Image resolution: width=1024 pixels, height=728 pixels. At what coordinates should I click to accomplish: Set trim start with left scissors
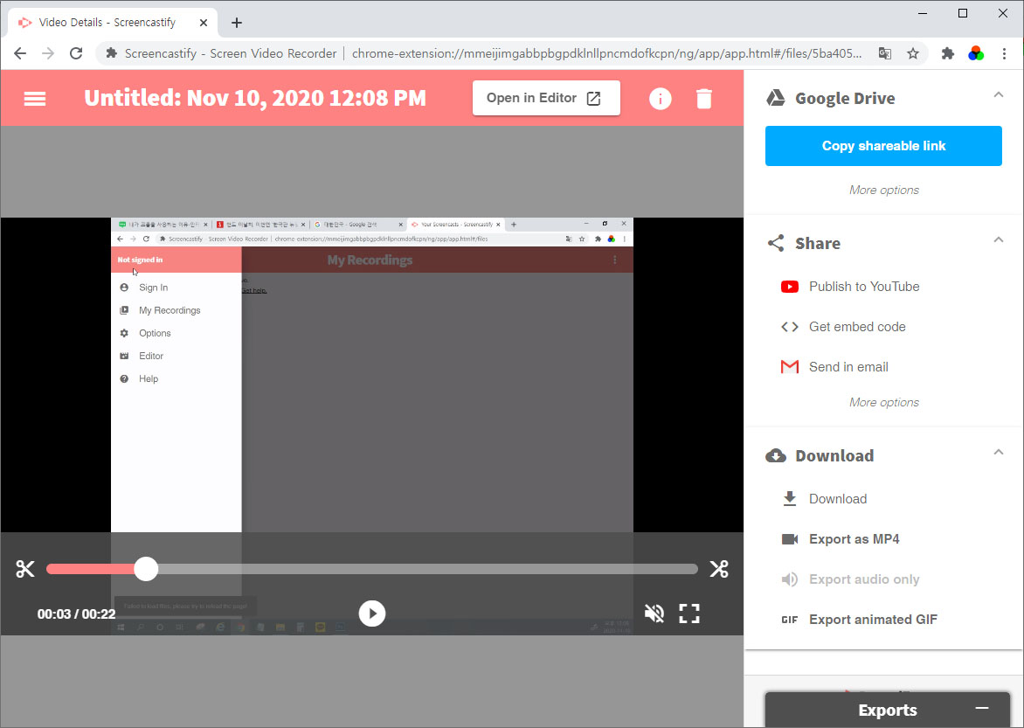pos(24,569)
